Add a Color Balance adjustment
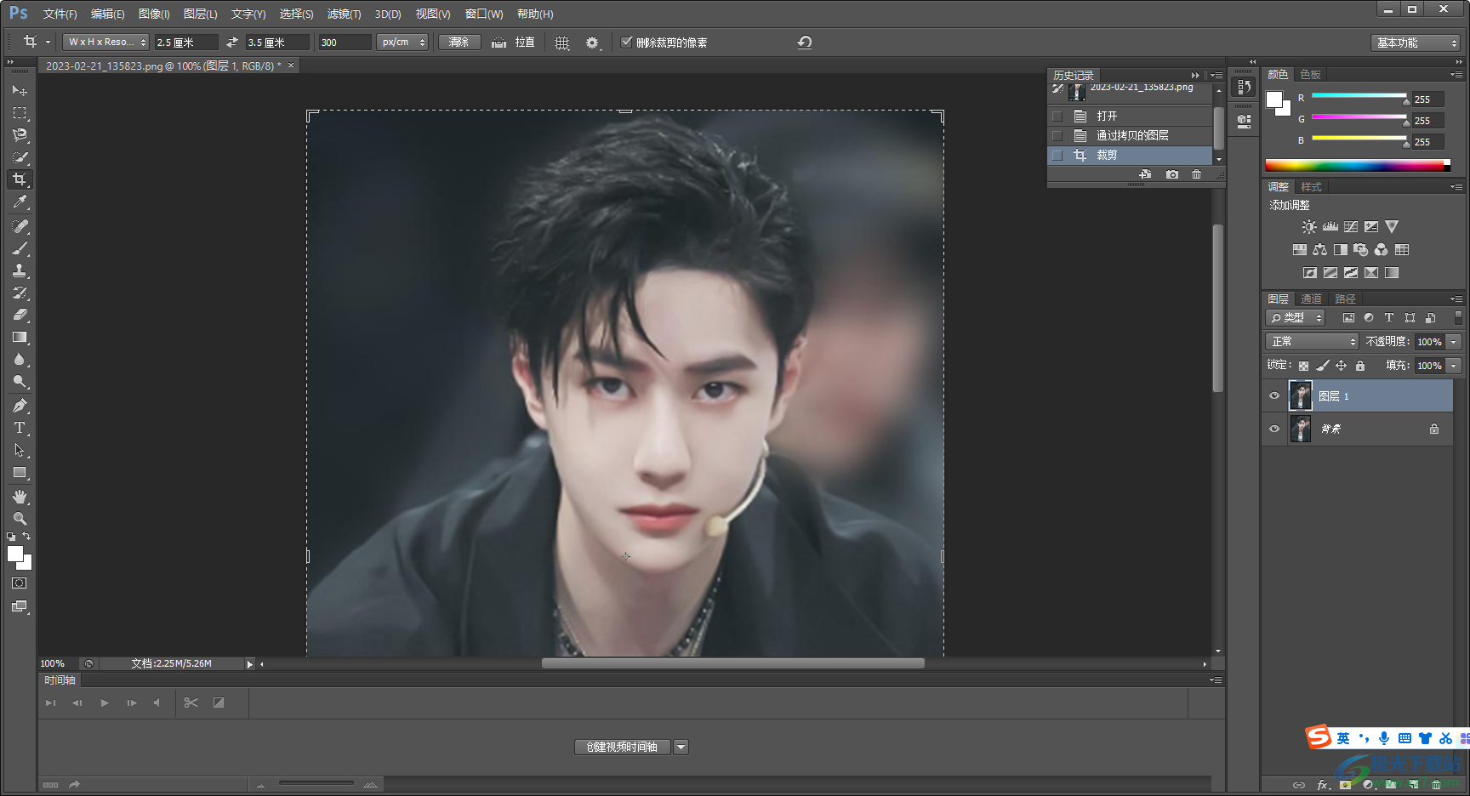 click(x=1320, y=250)
